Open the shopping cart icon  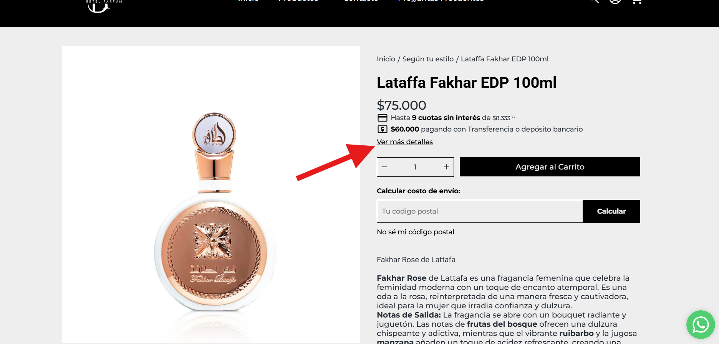pyautogui.click(x=637, y=2)
